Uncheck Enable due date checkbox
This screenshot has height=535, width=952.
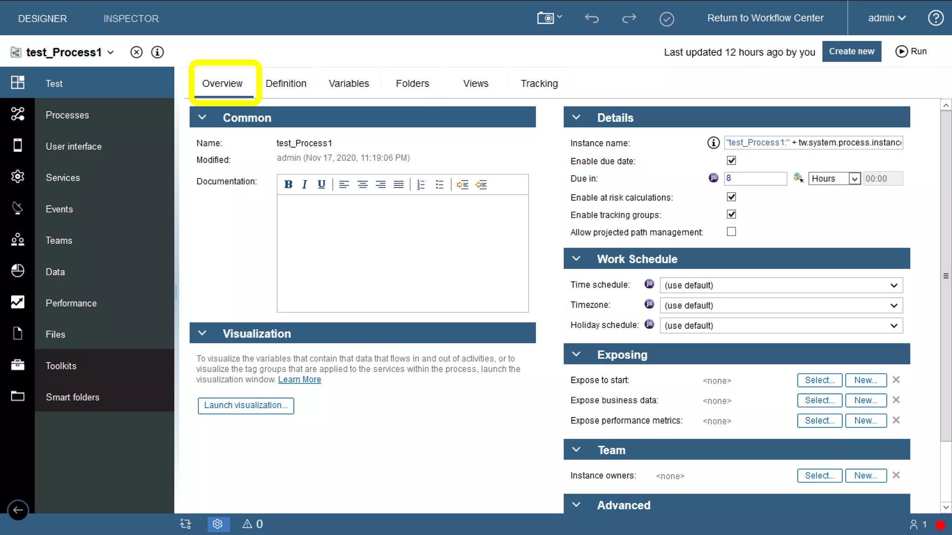tap(731, 161)
